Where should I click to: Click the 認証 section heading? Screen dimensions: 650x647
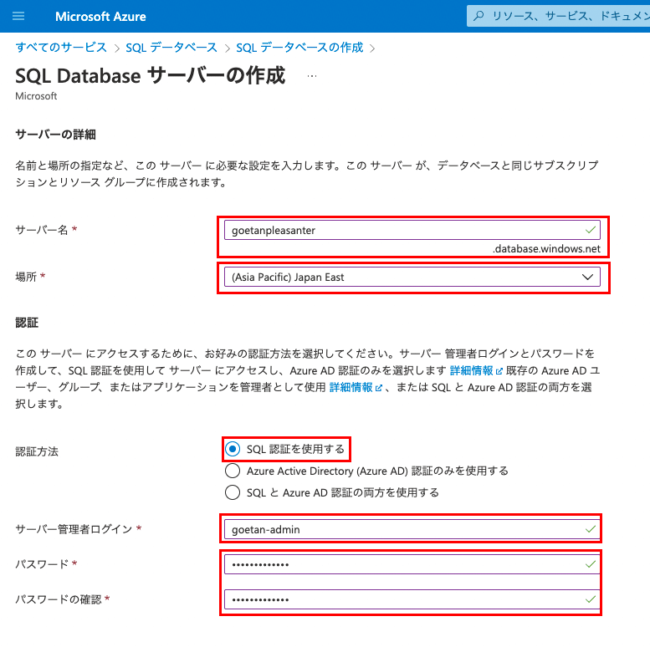[27, 323]
